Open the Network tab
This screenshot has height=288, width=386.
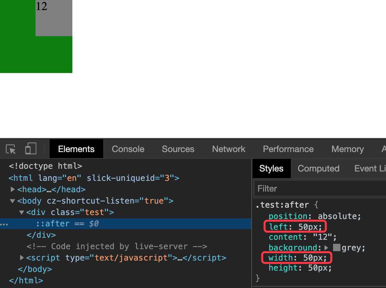pos(229,149)
